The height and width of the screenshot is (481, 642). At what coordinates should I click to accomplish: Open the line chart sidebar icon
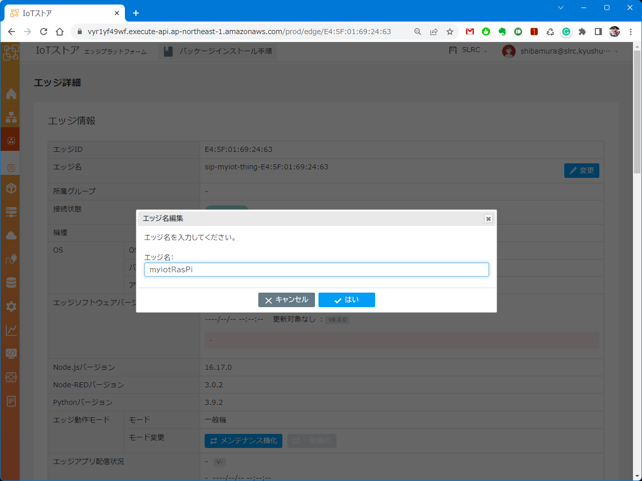[11, 330]
